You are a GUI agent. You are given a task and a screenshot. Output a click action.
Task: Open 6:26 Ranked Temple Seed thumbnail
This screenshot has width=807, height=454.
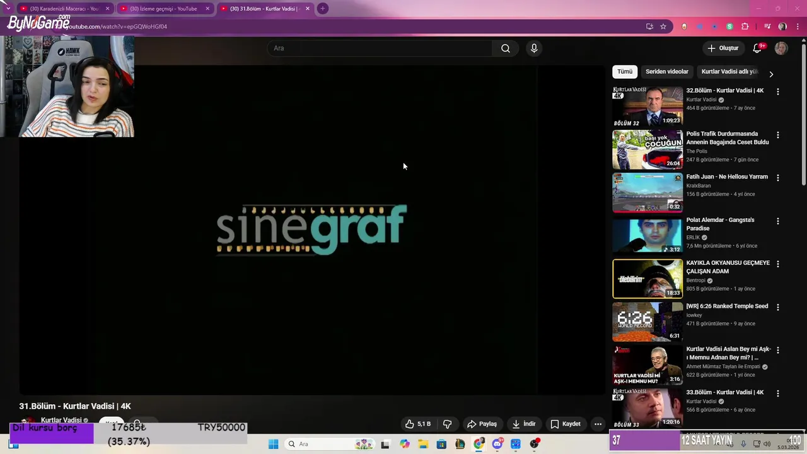pos(647,322)
